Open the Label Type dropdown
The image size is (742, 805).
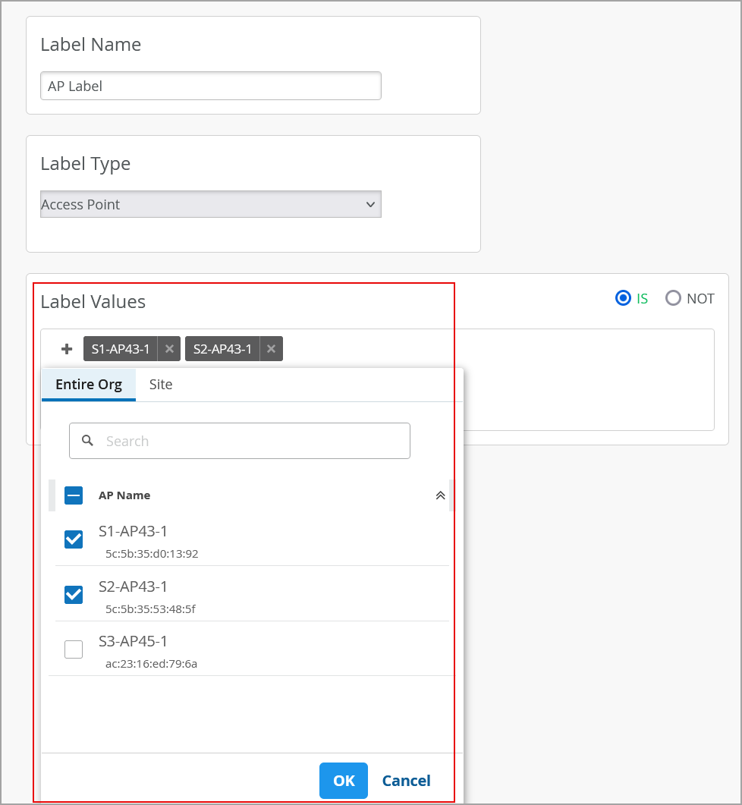click(210, 204)
